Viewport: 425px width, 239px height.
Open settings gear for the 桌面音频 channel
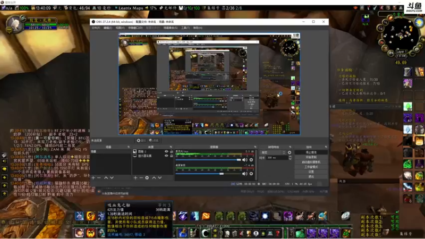pos(251,174)
